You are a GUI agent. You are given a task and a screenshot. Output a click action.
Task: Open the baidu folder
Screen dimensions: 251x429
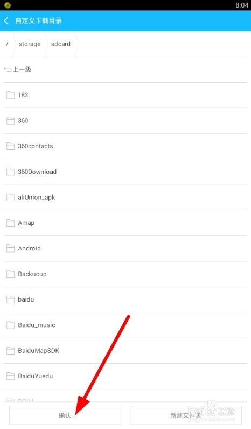pyautogui.click(x=125, y=299)
